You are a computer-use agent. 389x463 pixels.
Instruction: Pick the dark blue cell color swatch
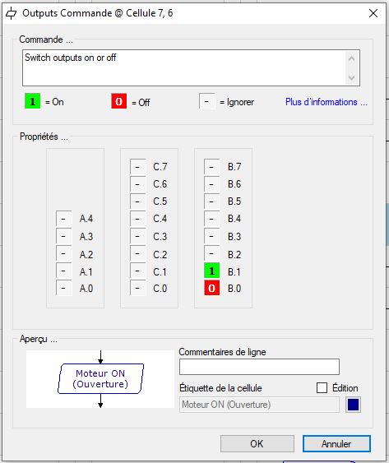click(353, 405)
